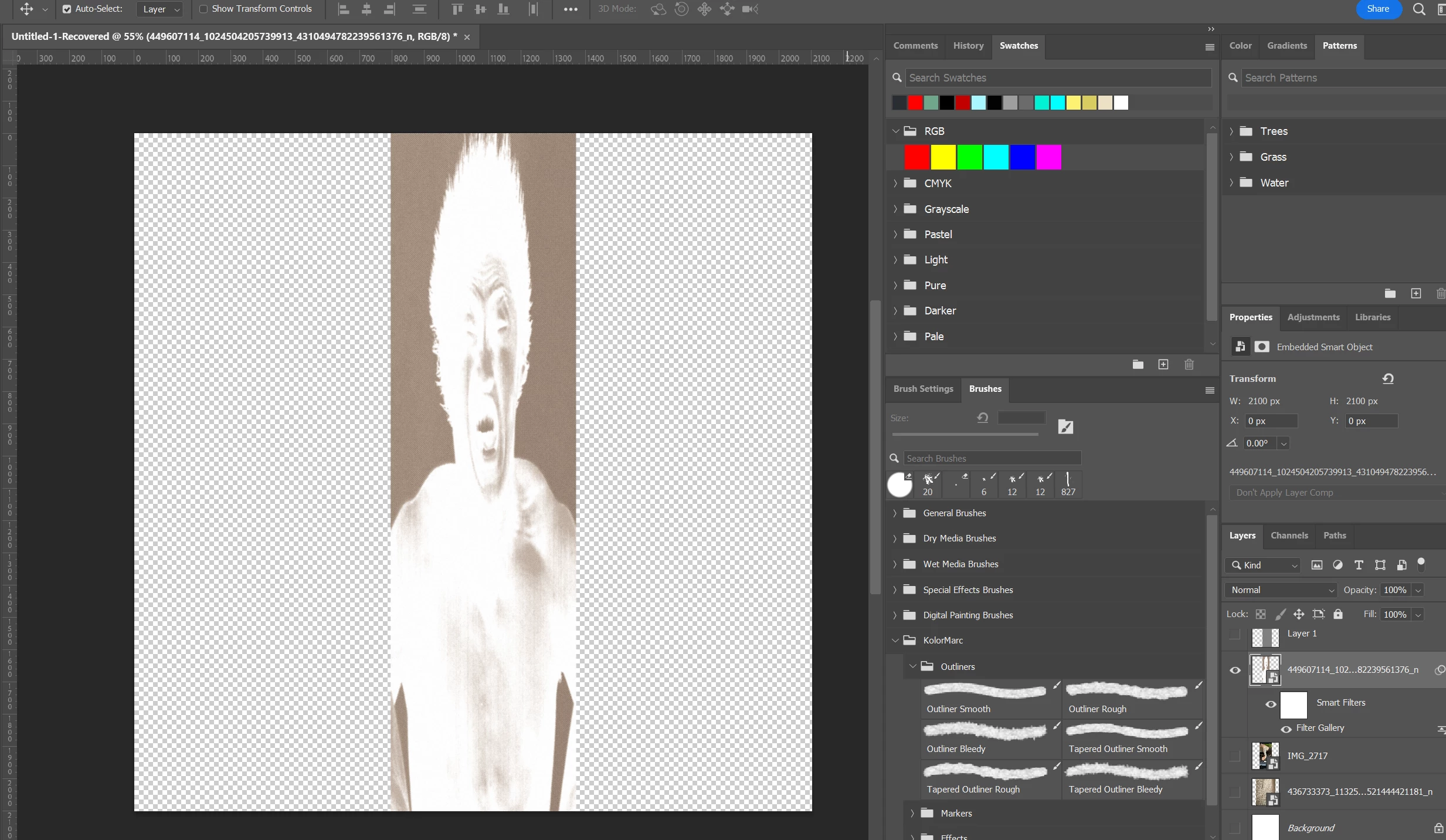Filter layers by type layers (T icon)
Screen dimensions: 1446x840
(x=1358, y=565)
